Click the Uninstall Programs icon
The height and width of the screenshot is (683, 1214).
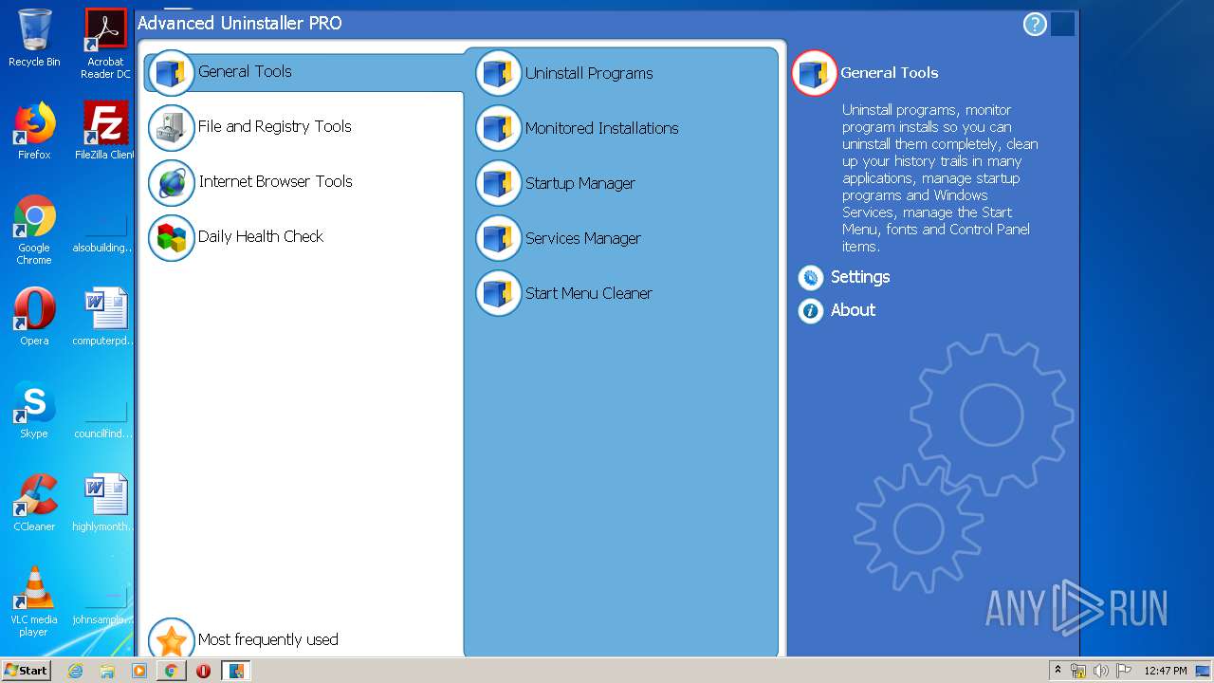click(499, 73)
